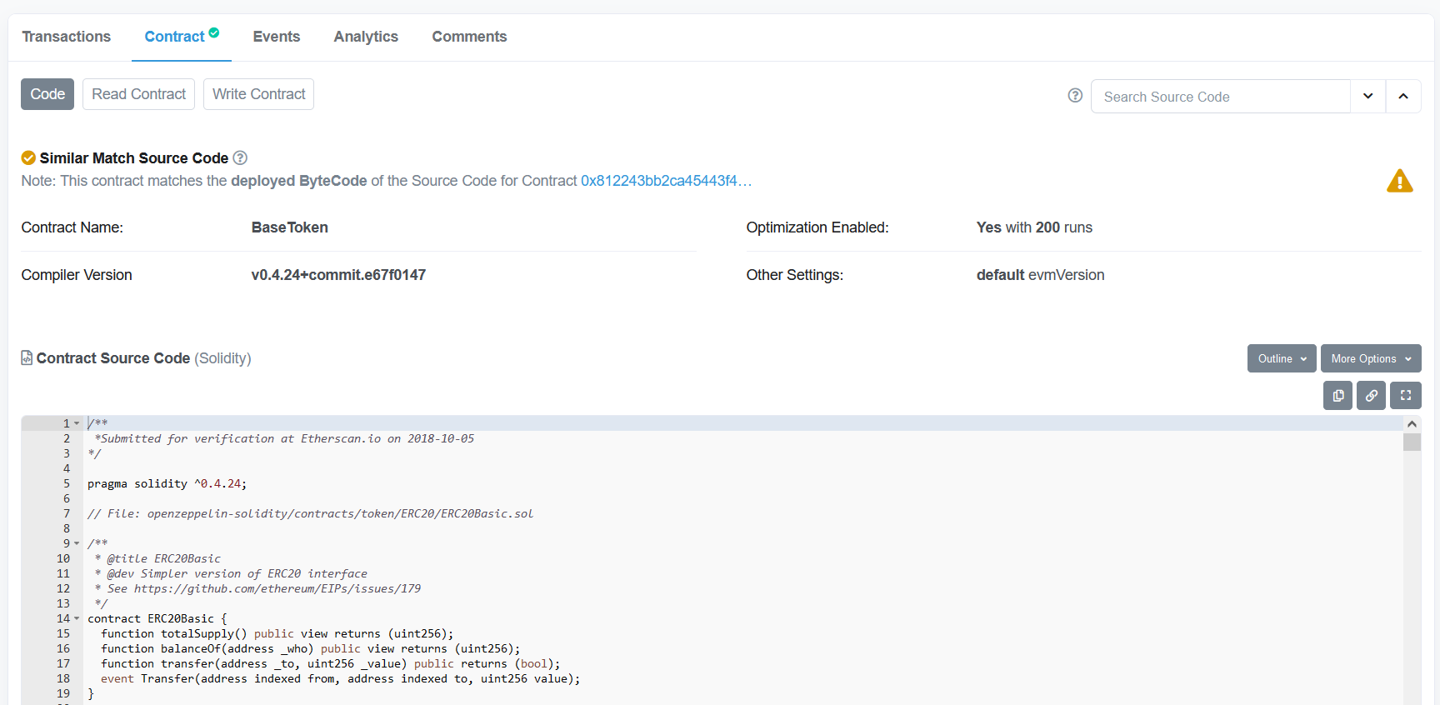Copy source code with the clipboard icon
The height and width of the screenshot is (705, 1440).
[x=1337, y=396]
